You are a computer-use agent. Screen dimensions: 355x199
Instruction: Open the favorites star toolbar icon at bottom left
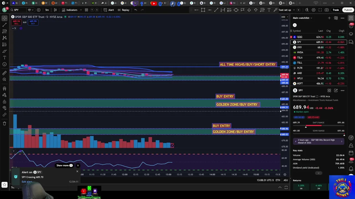tap(4, 185)
